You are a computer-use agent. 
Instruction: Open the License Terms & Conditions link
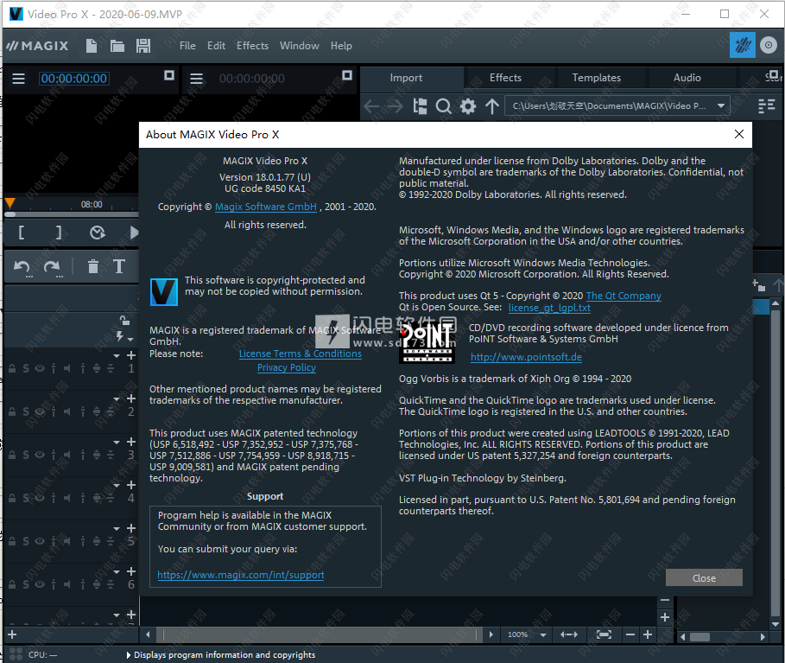(x=301, y=354)
